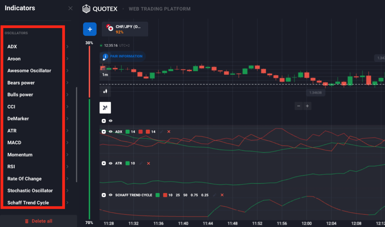The height and width of the screenshot is (227, 385).
Task: Click the blue plus button to add asset
Action: 90,29
